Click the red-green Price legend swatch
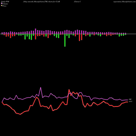This screenshot has width=136, height=136. click(x=2, y=6)
